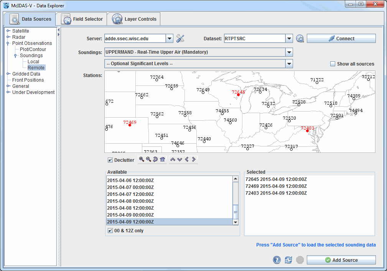Reset the map view to home
Image resolution: width=387 pixels, height=271 pixels.
click(162, 159)
